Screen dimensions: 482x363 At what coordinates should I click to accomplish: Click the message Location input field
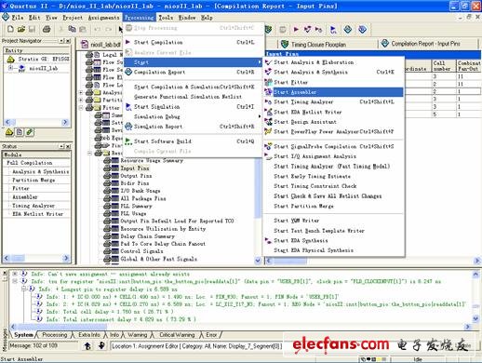(196, 346)
